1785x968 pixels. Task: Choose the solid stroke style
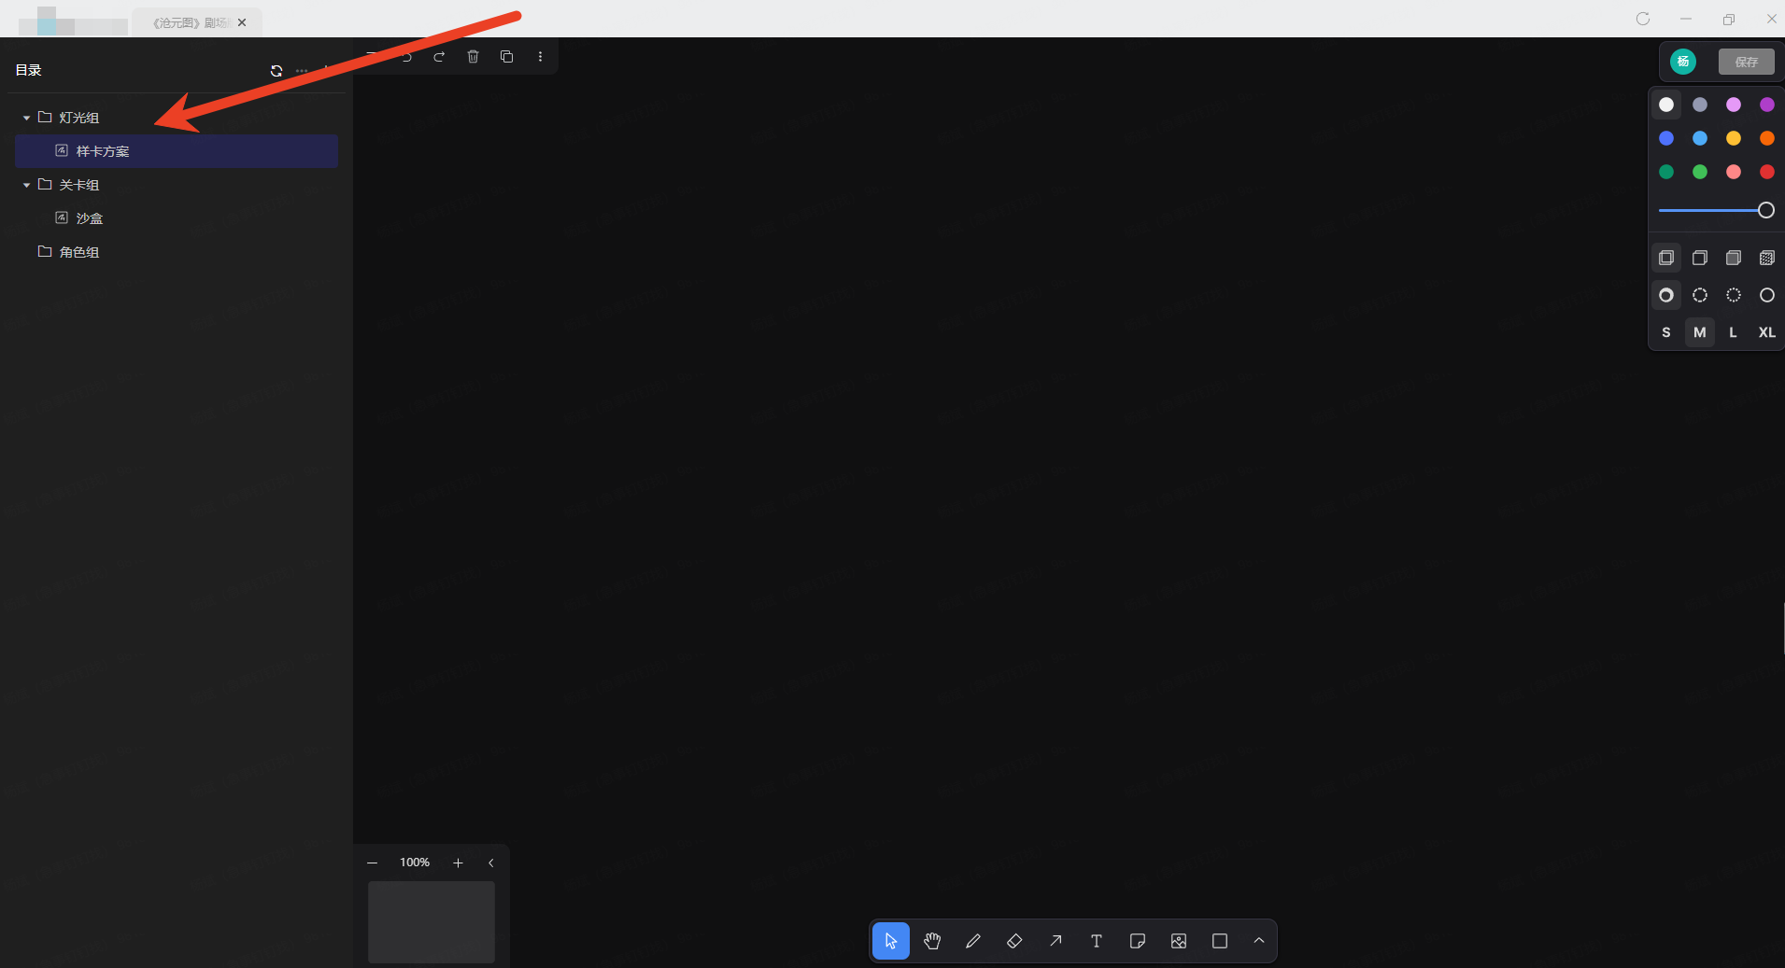coord(1767,295)
